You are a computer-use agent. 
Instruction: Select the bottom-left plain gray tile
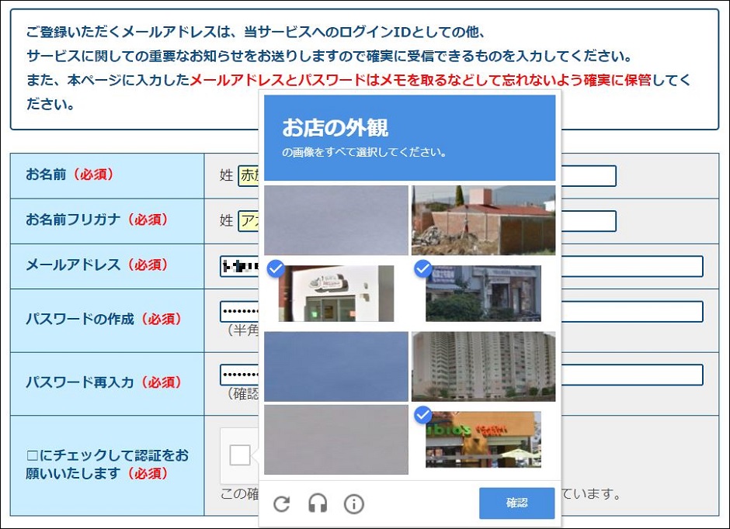(336, 440)
